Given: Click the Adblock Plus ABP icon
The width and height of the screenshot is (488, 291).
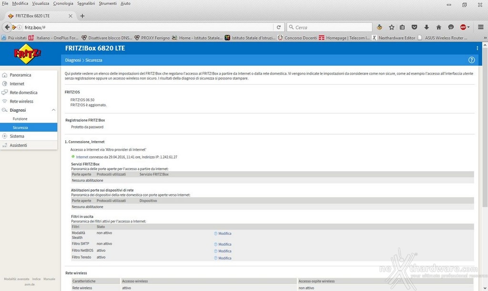Looking at the screenshot, I should (x=463, y=27).
